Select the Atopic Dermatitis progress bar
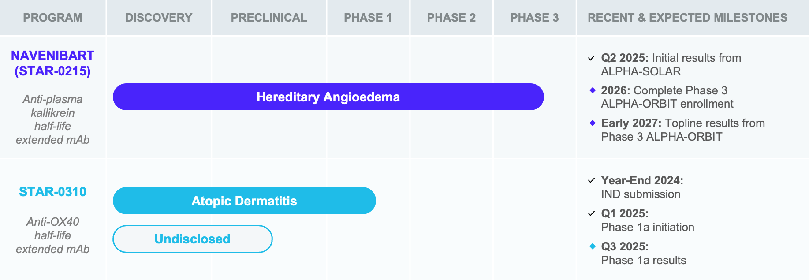The image size is (809, 280). click(244, 201)
